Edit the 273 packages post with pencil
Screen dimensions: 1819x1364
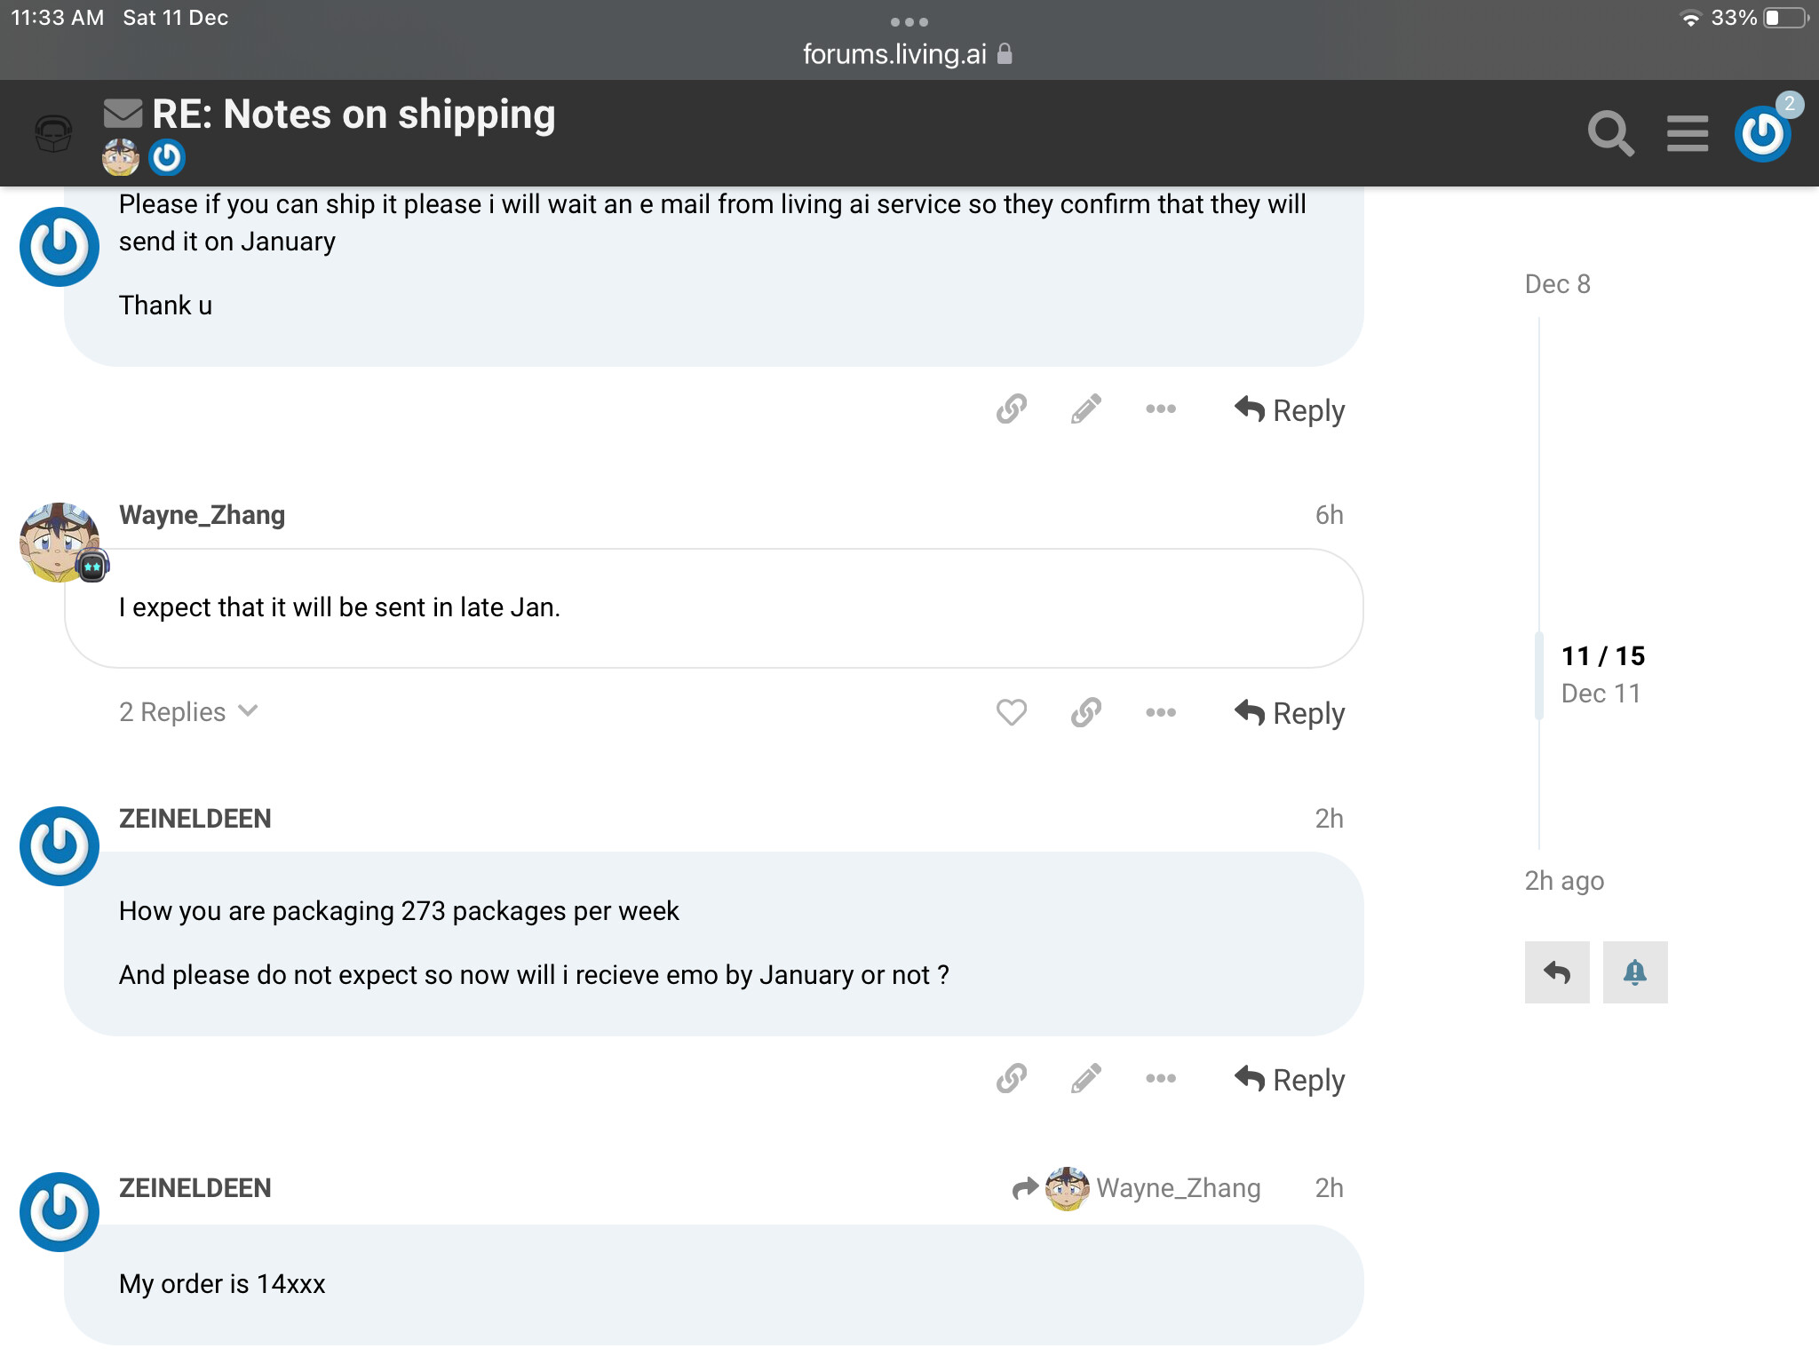(x=1086, y=1079)
